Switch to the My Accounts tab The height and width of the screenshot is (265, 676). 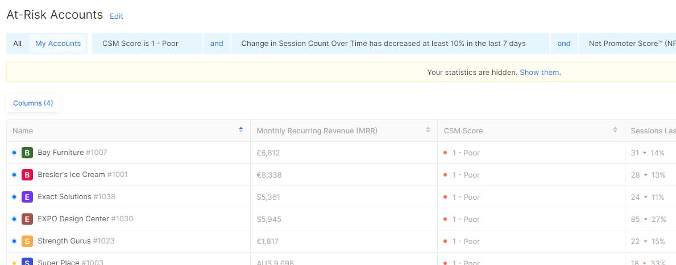pyautogui.click(x=58, y=44)
